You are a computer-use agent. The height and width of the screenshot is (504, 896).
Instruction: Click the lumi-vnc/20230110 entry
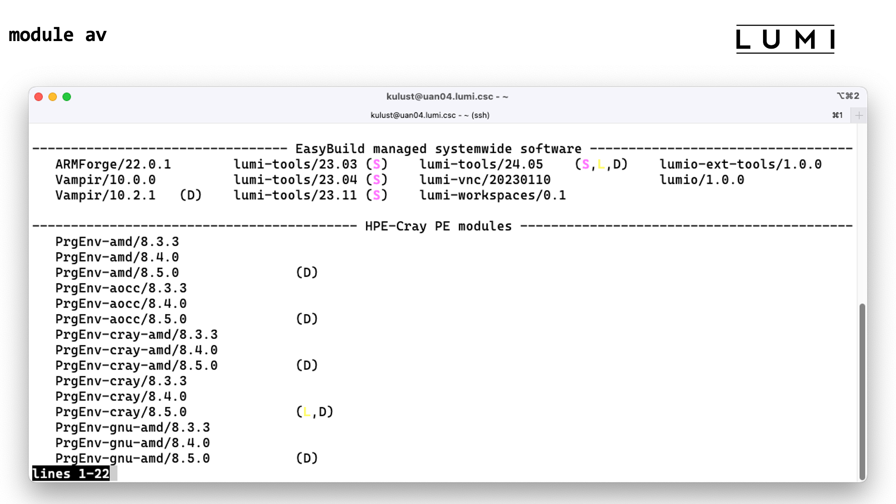pos(485,180)
